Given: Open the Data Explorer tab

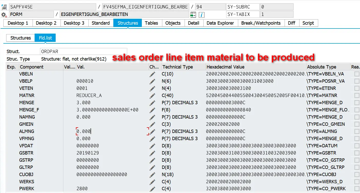Looking at the screenshot, I should 220,23.
